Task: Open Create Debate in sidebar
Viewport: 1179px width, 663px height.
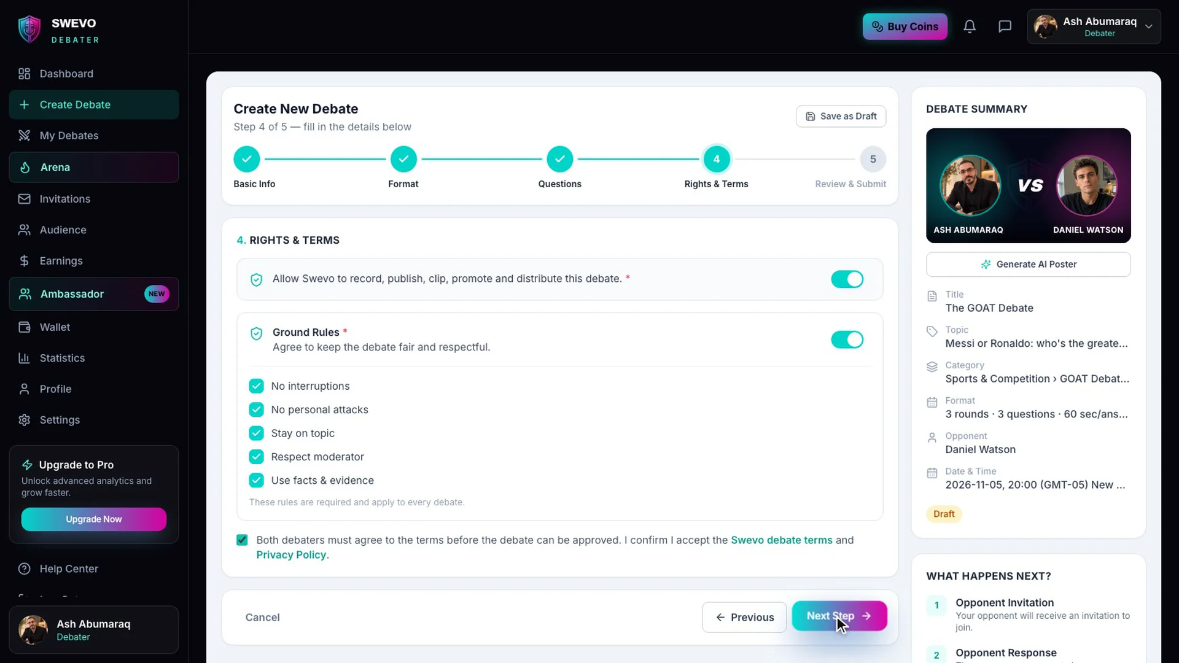Action: [94, 105]
